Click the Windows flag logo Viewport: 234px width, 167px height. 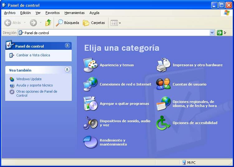coord(227,13)
